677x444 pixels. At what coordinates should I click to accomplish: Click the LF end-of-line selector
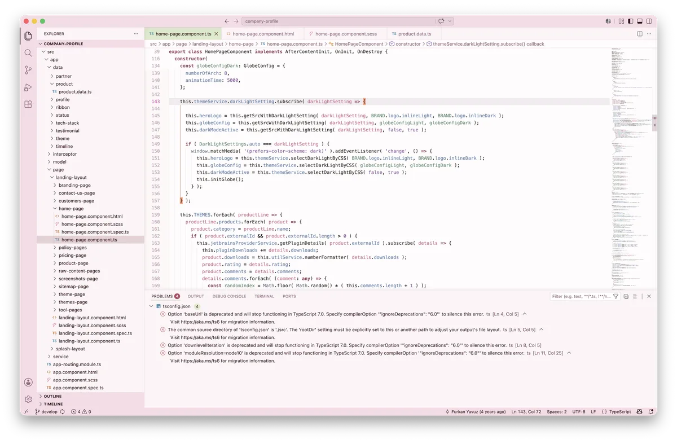[593, 412]
